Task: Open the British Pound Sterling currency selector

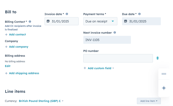Action: pyautogui.click(x=41, y=101)
